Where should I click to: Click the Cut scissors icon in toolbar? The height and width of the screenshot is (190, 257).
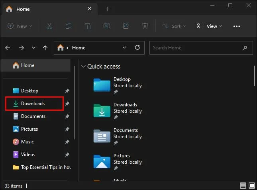pyautogui.click(x=49, y=26)
